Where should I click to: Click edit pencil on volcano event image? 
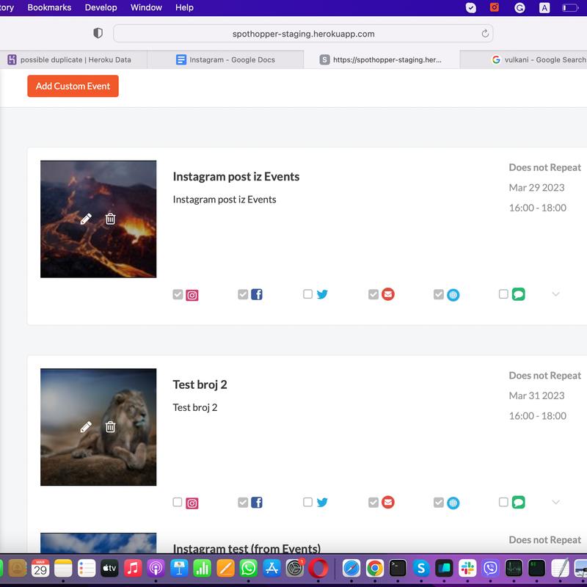click(x=86, y=219)
